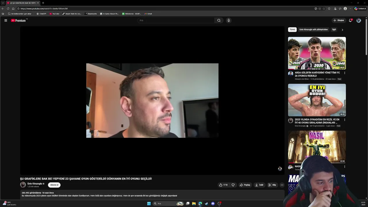The width and height of the screenshot is (368, 207).
Task: Click the Klip button
Action: click(x=272, y=185)
